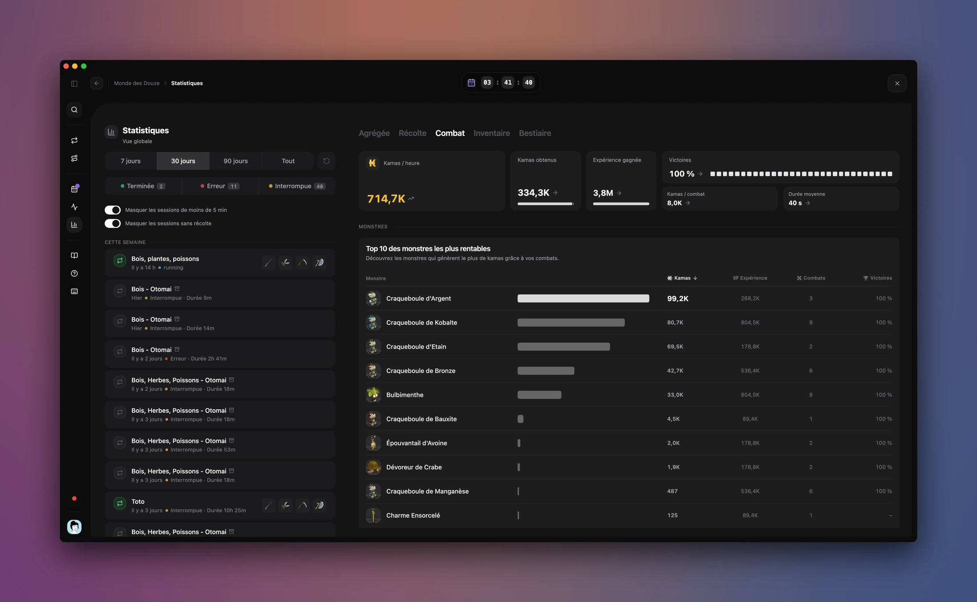
Task: Select the 7 jours period
Action: (131, 161)
